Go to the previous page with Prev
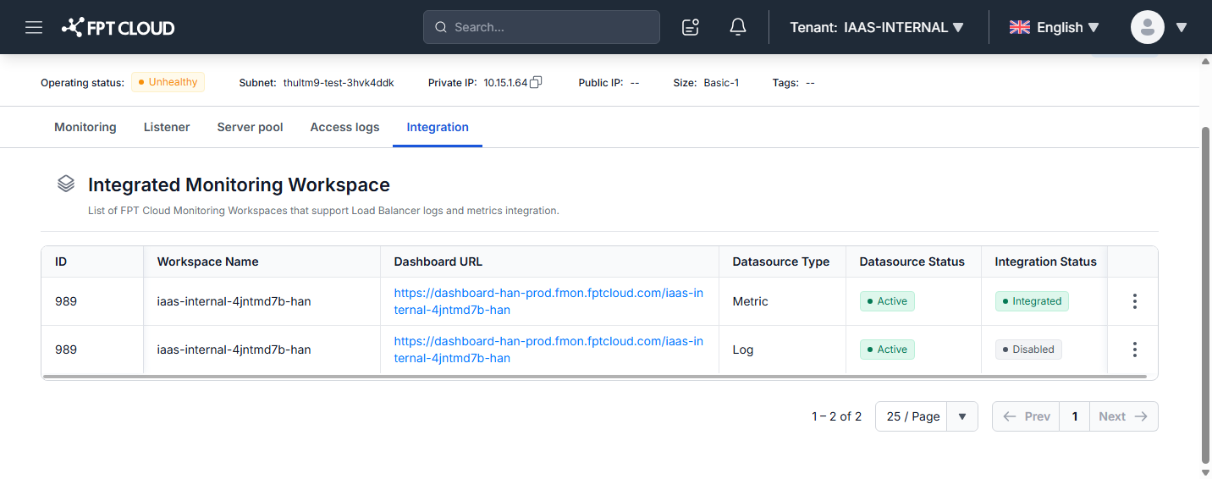The height and width of the screenshot is (479, 1212). 1026,416
